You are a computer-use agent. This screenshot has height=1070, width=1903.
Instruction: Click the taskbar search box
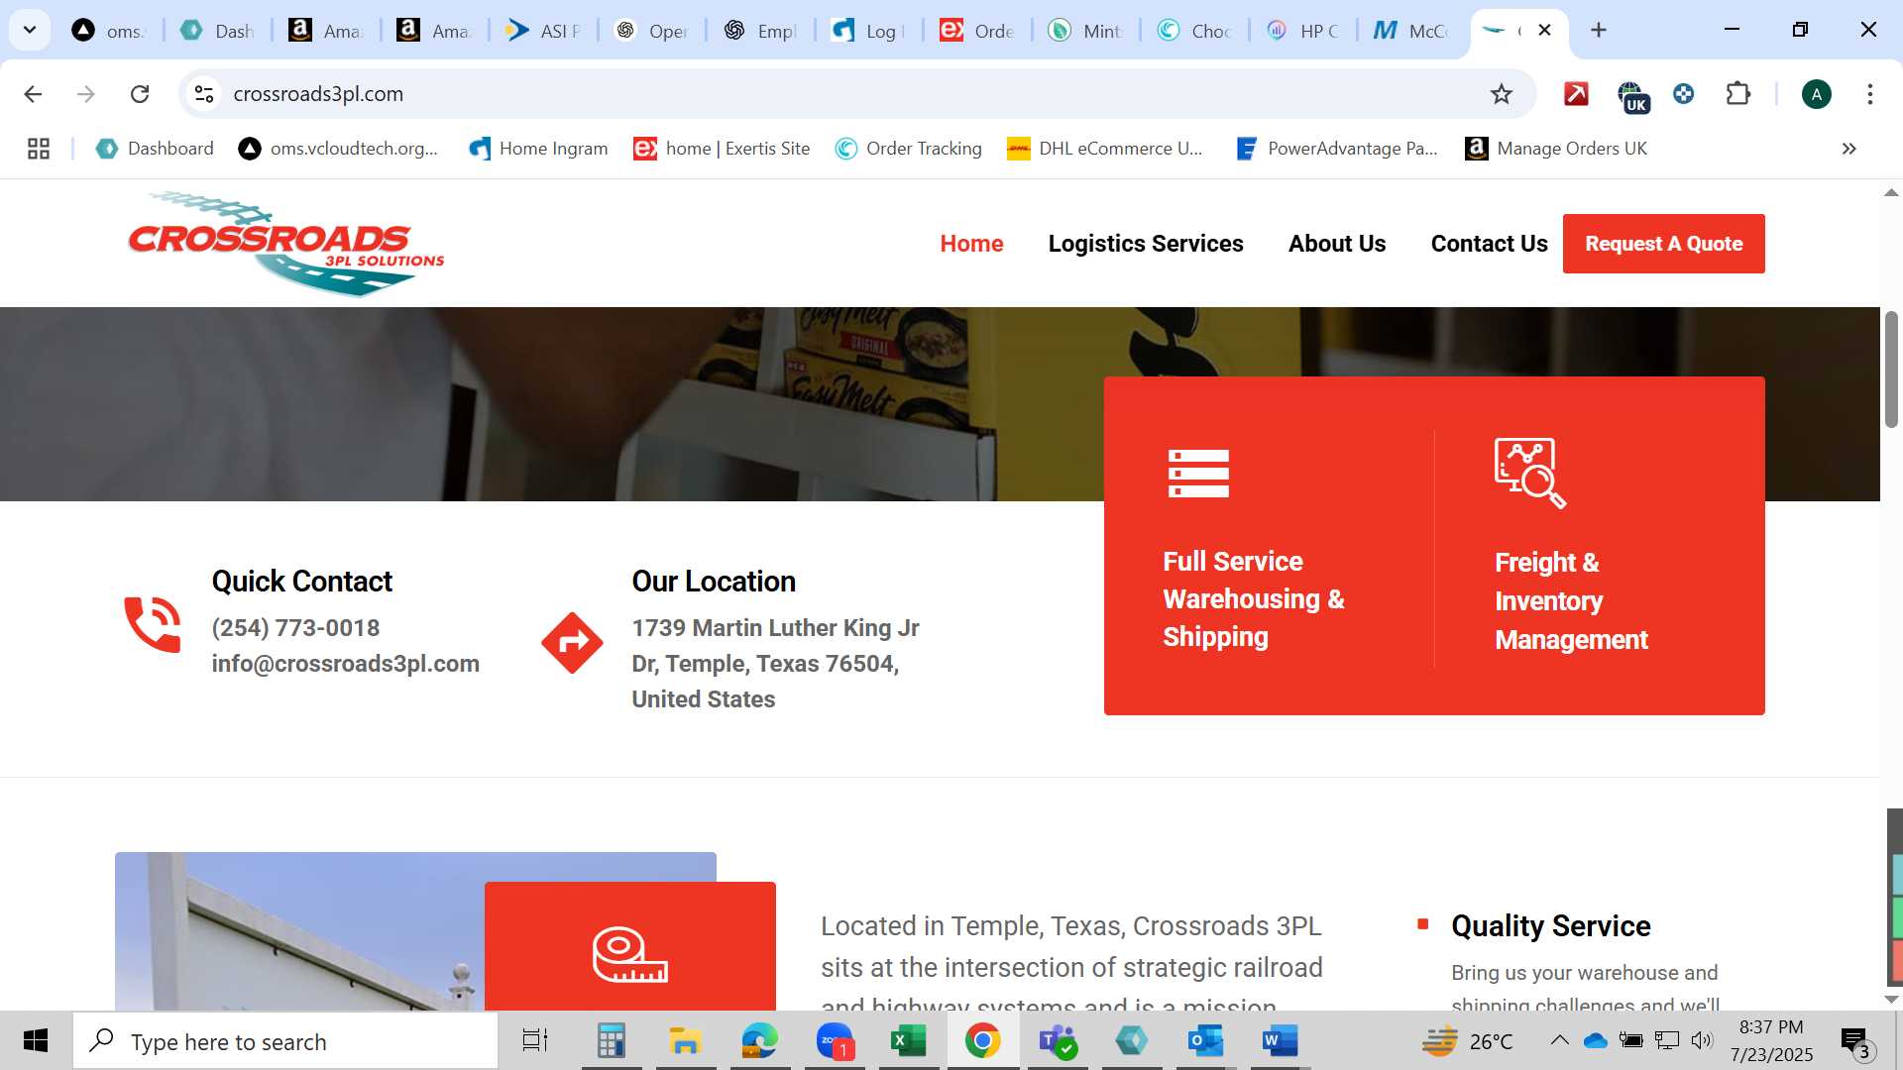[x=285, y=1041]
